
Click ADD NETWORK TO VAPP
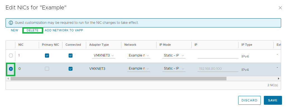(x=64, y=30)
